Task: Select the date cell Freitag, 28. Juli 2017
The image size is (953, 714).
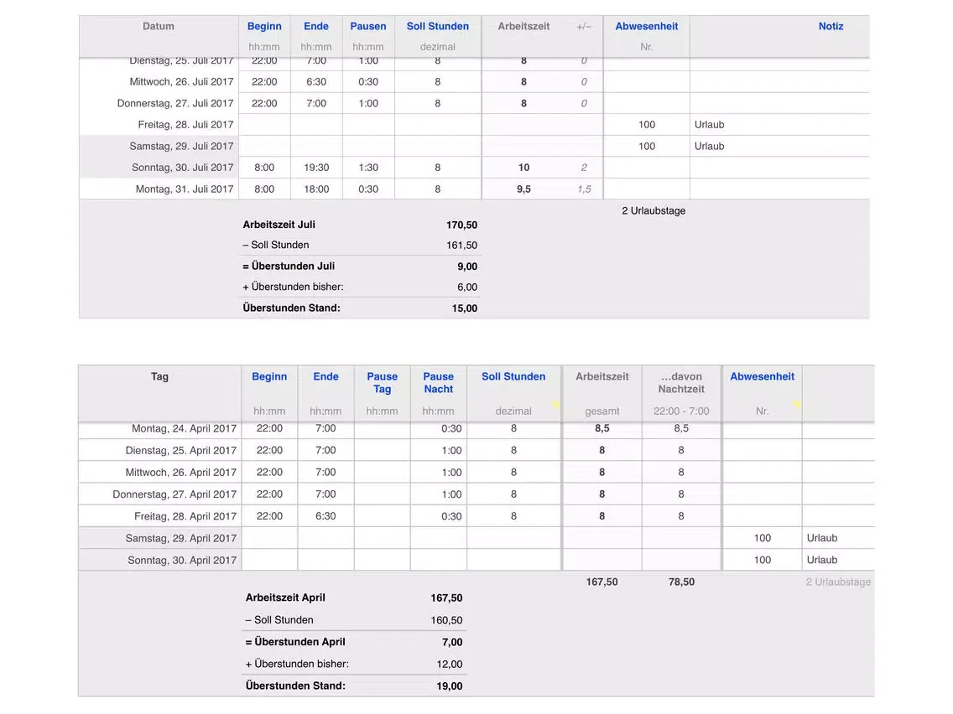Action: click(185, 125)
